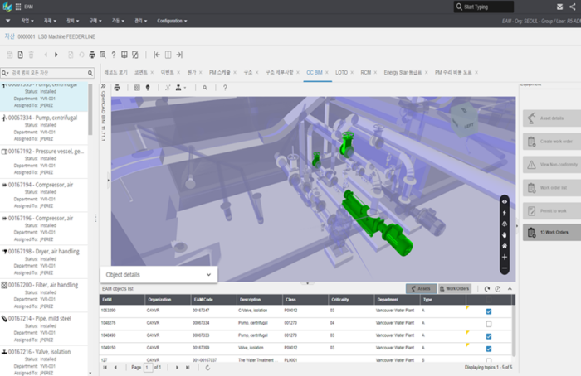Refresh the EAM objects list icon
Screen dimensions: 581x376
click(x=487, y=289)
